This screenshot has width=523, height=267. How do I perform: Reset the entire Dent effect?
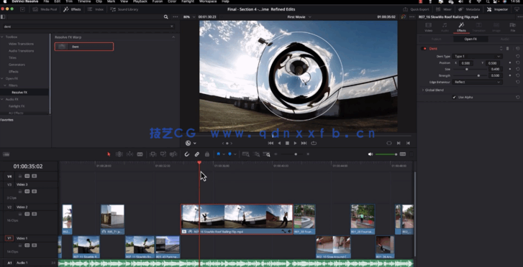pos(518,49)
